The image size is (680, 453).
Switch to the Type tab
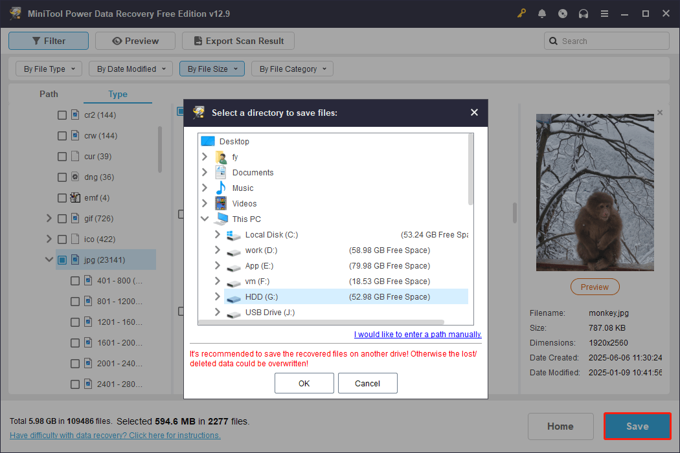117,94
